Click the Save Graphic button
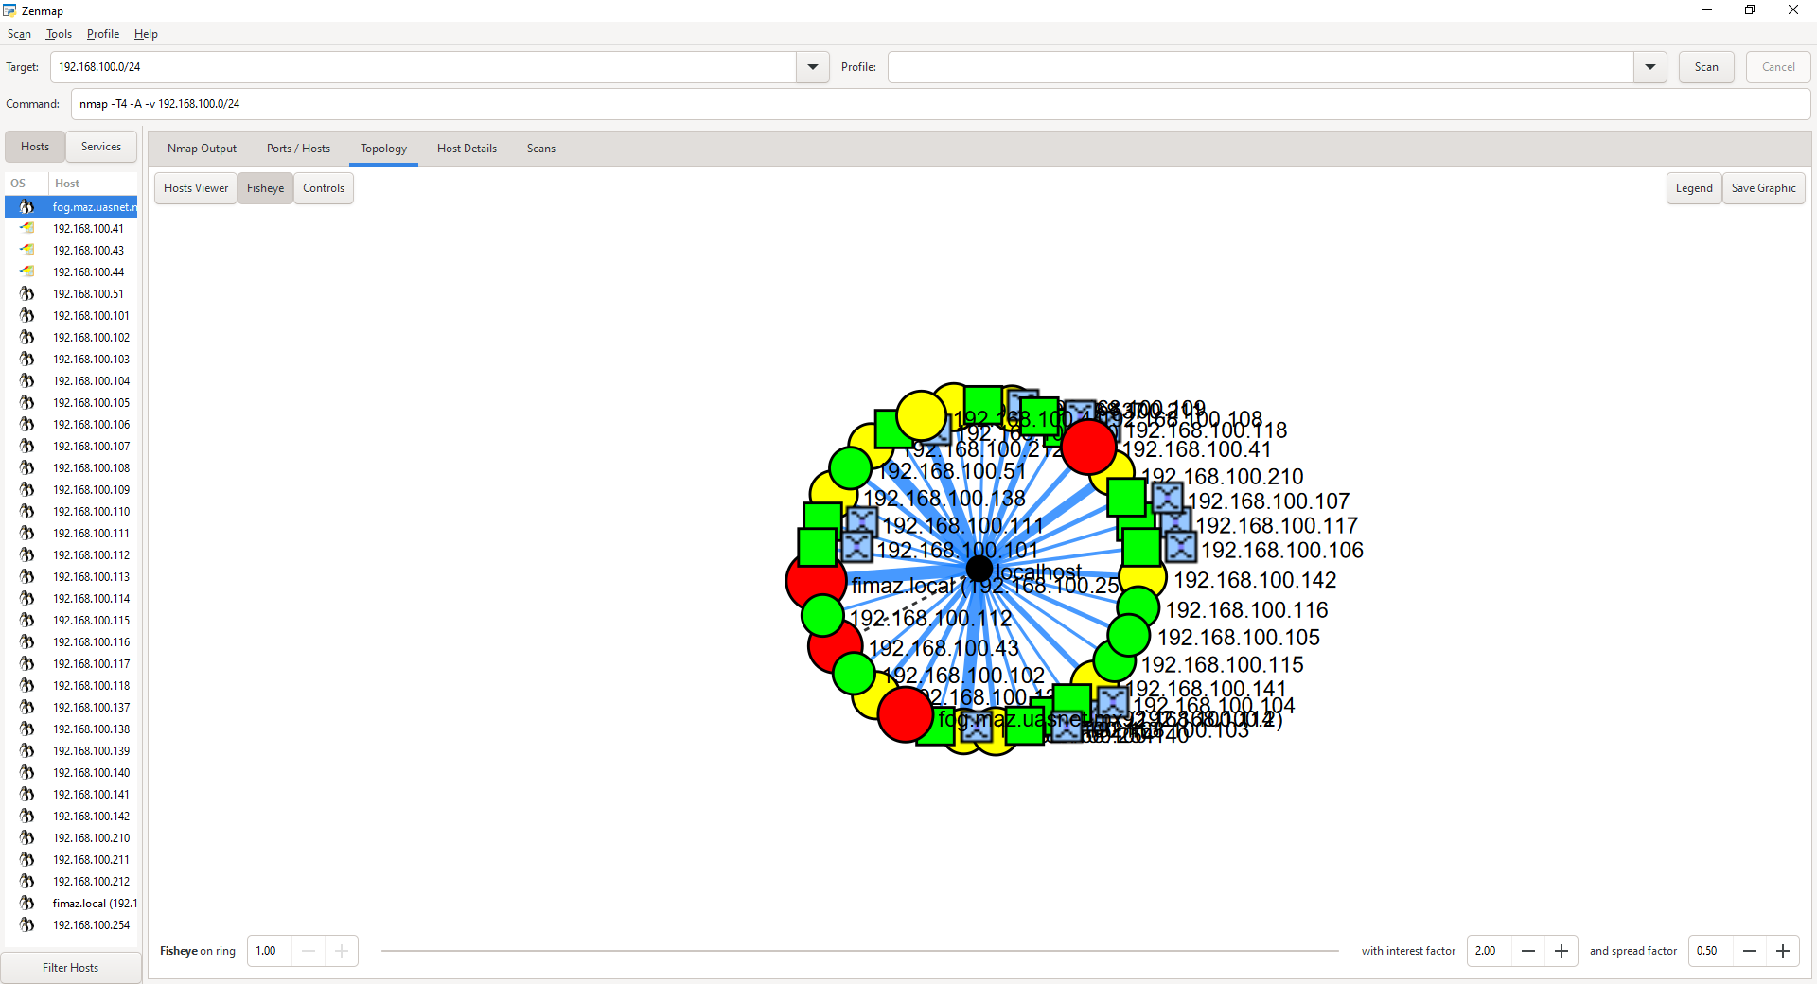Screen dimensions: 1817x984 point(1764,188)
